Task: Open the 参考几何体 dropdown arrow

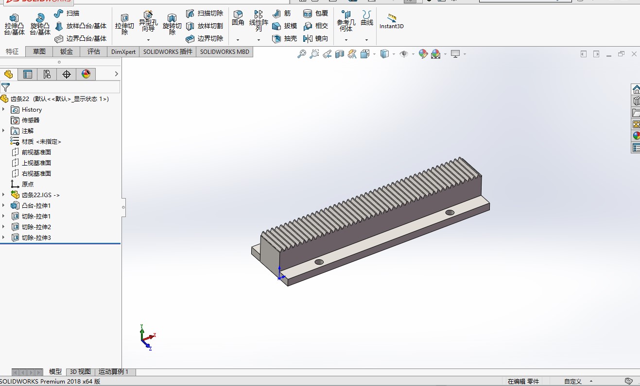Action: coord(346,40)
